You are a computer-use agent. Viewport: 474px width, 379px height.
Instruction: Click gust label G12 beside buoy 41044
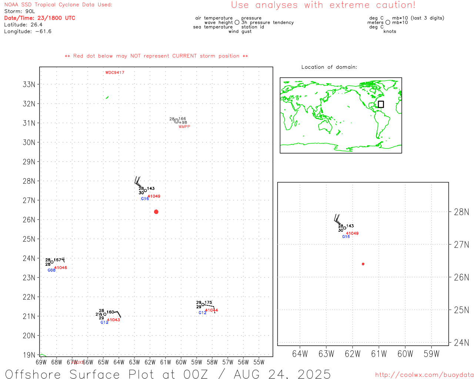tap(203, 313)
